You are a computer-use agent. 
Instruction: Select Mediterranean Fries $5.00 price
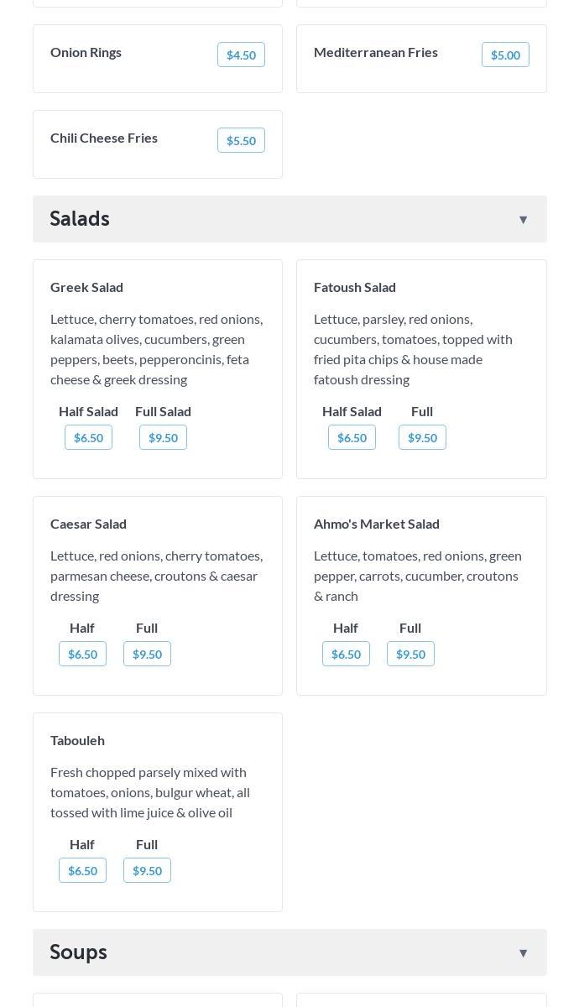pyautogui.click(x=505, y=55)
